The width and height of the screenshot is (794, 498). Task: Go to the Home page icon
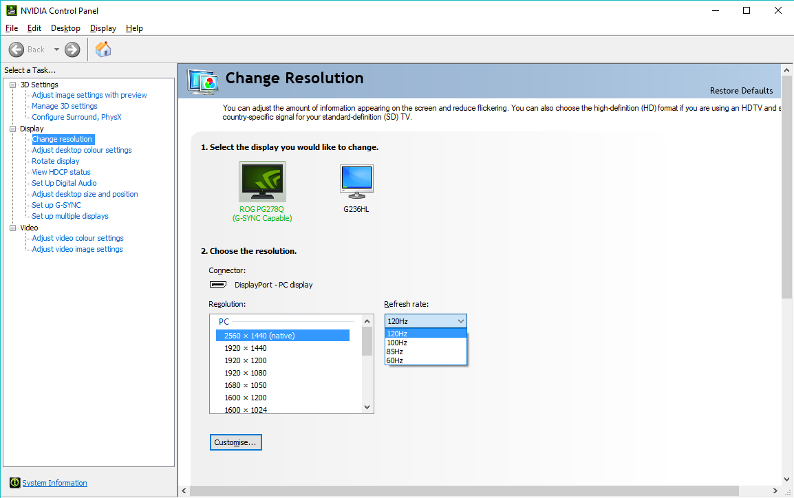click(x=103, y=49)
